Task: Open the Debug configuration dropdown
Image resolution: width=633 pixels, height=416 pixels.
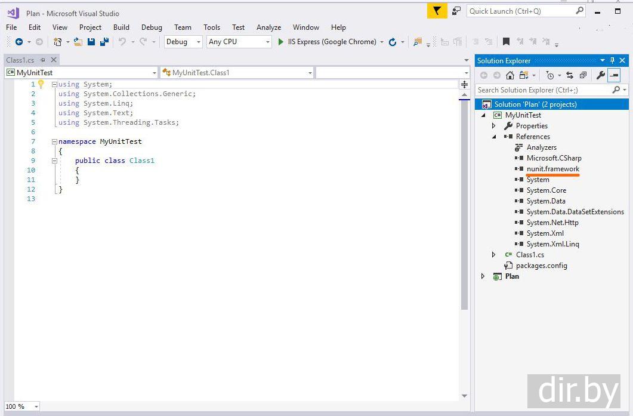Action: pos(183,42)
